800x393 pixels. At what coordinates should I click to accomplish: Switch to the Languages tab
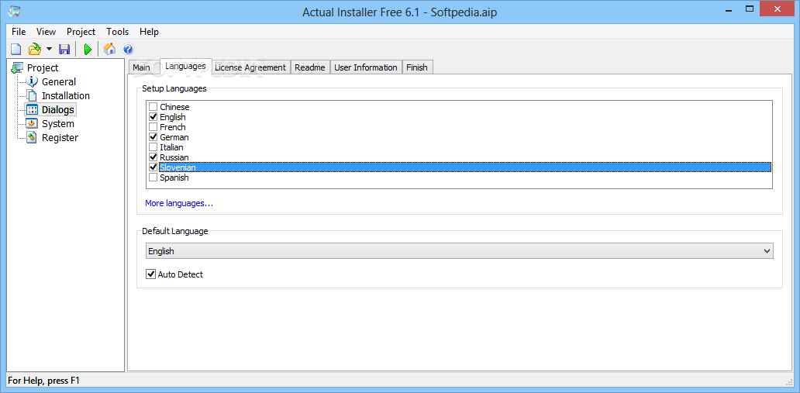(186, 66)
